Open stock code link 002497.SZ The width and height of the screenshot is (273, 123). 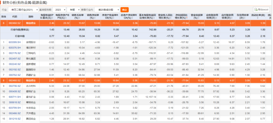pyautogui.click(x=15, y=59)
